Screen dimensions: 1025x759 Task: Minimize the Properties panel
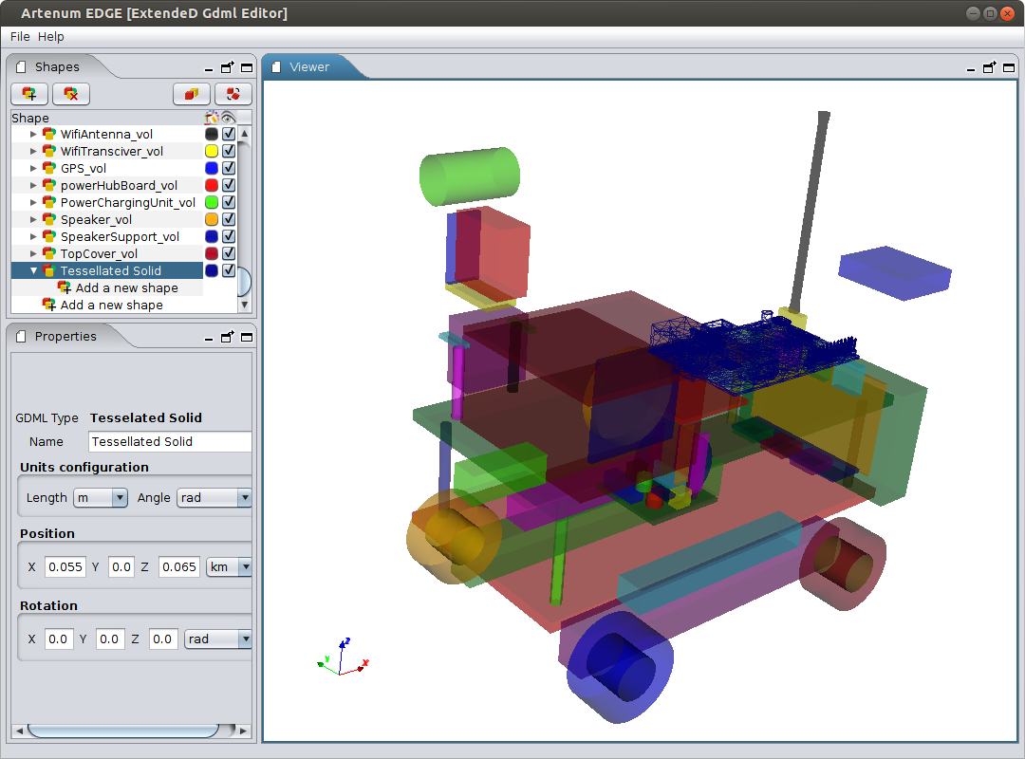(209, 338)
